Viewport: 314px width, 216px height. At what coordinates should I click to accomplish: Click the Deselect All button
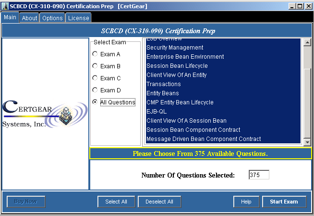[x=159, y=202]
